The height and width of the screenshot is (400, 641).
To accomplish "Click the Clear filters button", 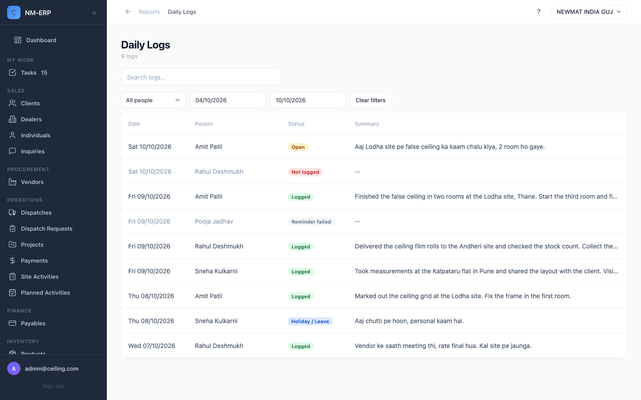I will tap(370, 100).
